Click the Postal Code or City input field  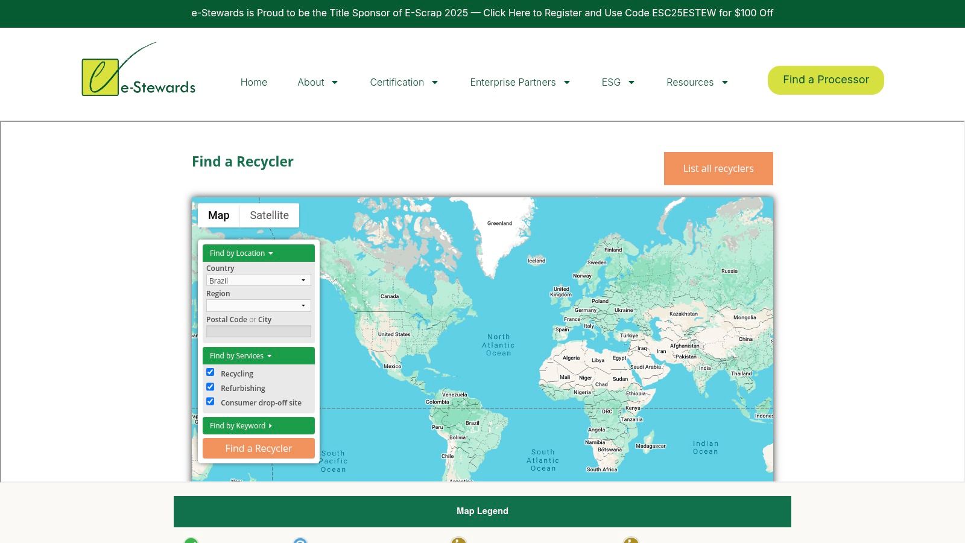pyautogui.click(x=258, y=331)
